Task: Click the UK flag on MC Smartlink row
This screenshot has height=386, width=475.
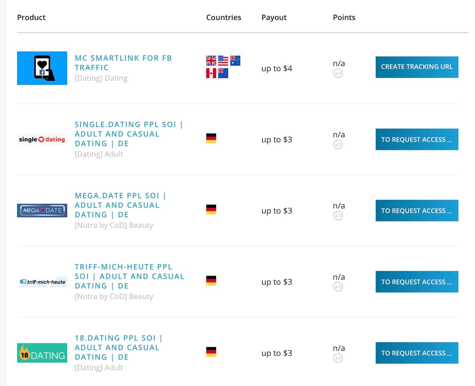Action: (x=210, y=61)
